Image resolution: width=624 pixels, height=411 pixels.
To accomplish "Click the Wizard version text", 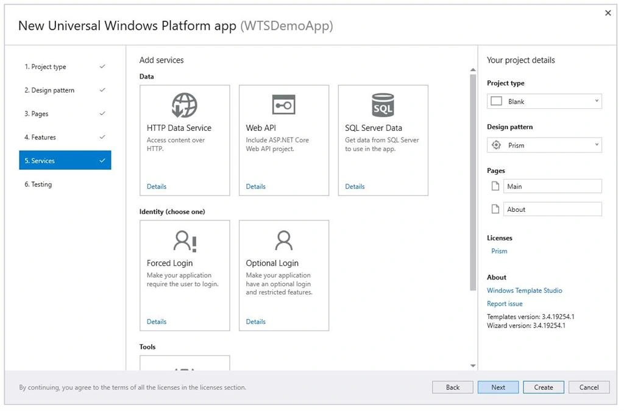I will (526, 326).
